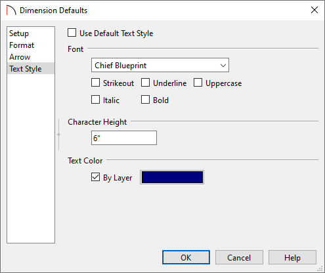Expand font list using dropdown arrow

(223, 65)
